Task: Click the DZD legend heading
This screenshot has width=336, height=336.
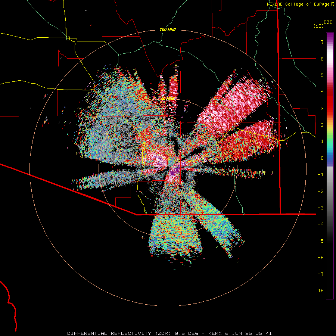Action: click(x=328, y=22)
